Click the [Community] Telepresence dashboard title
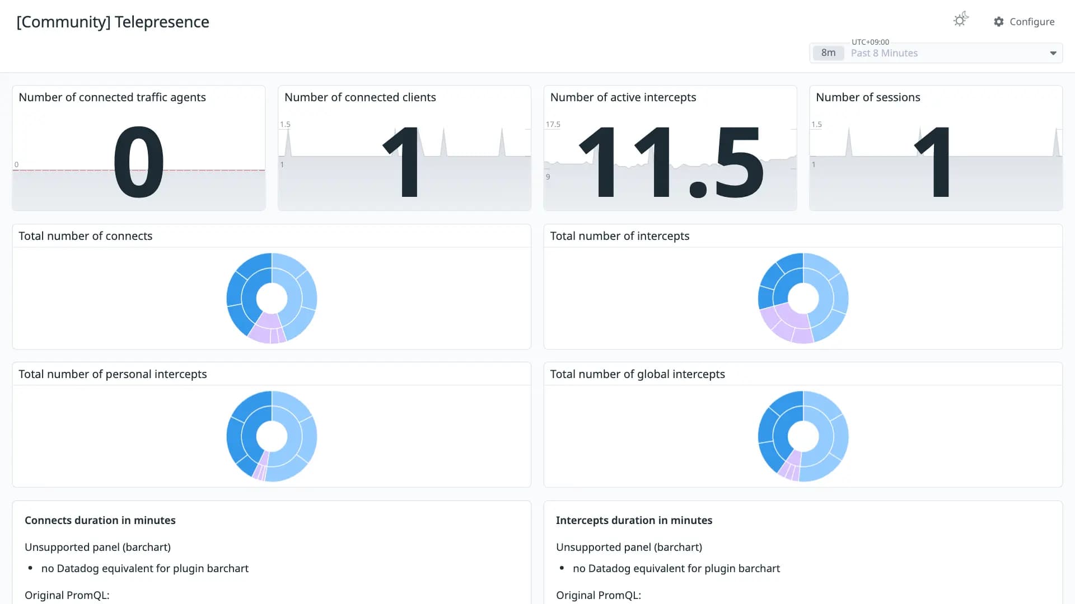 [113, 22]
